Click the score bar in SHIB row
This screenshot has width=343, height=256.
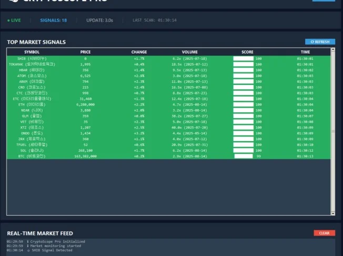coord(243,58)
